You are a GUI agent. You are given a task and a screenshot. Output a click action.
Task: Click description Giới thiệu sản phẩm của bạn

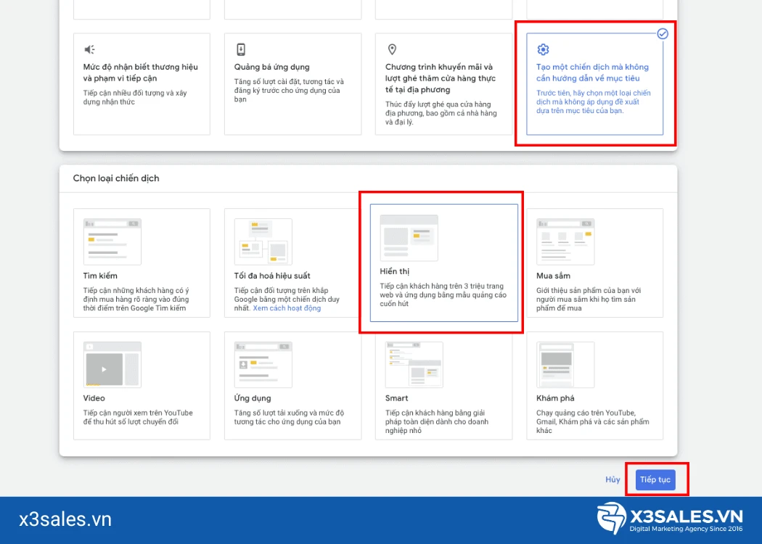pyautogui.click(x=589, y=299)
